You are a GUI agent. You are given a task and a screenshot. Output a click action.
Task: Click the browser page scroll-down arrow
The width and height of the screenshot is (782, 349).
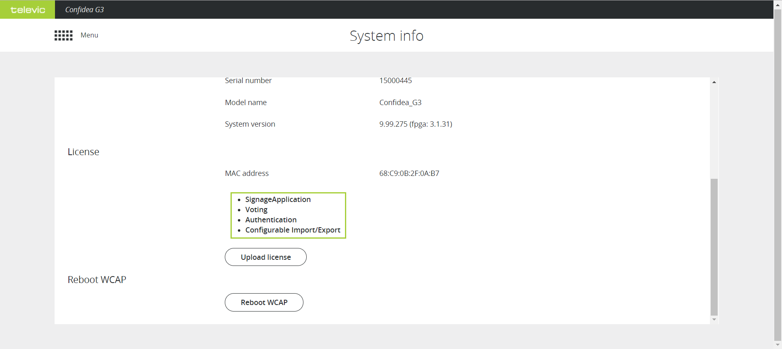(x=778, y=345)
